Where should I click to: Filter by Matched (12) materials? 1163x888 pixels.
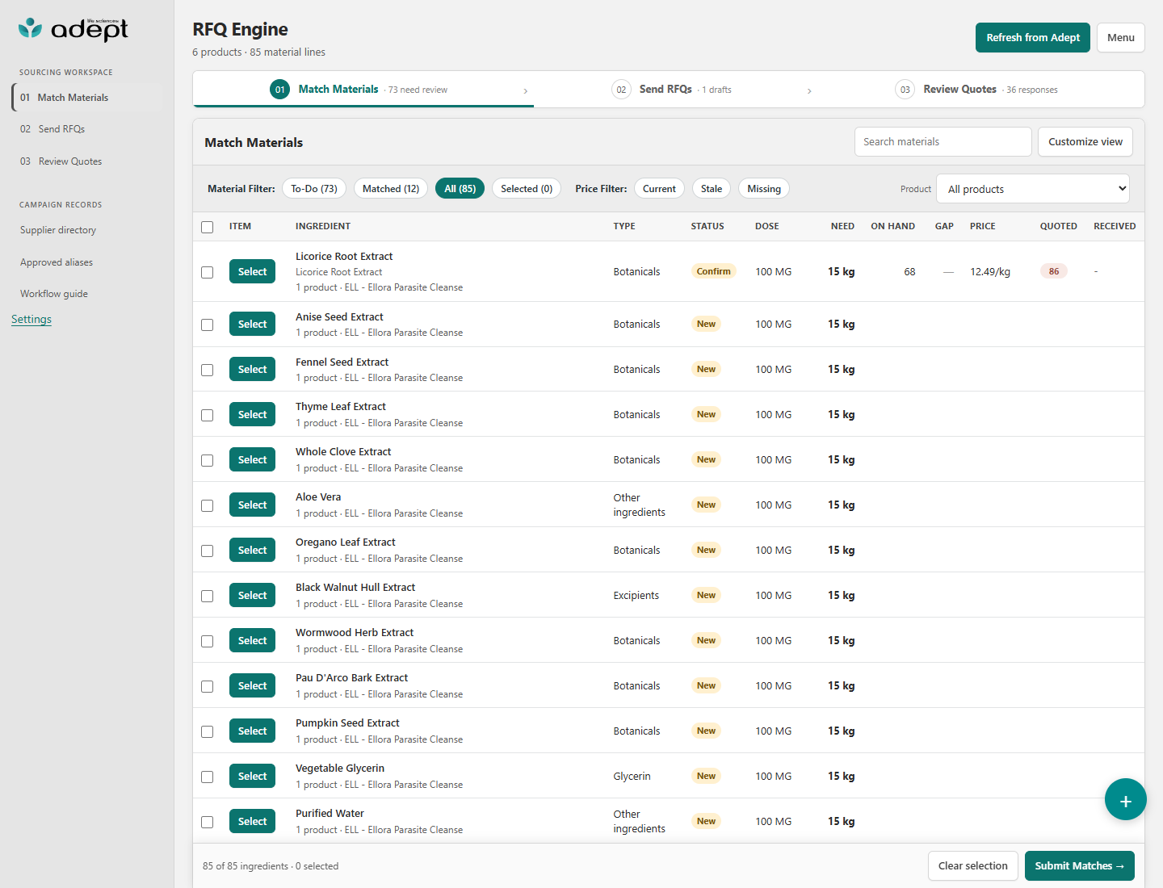[x=391, y=188]
